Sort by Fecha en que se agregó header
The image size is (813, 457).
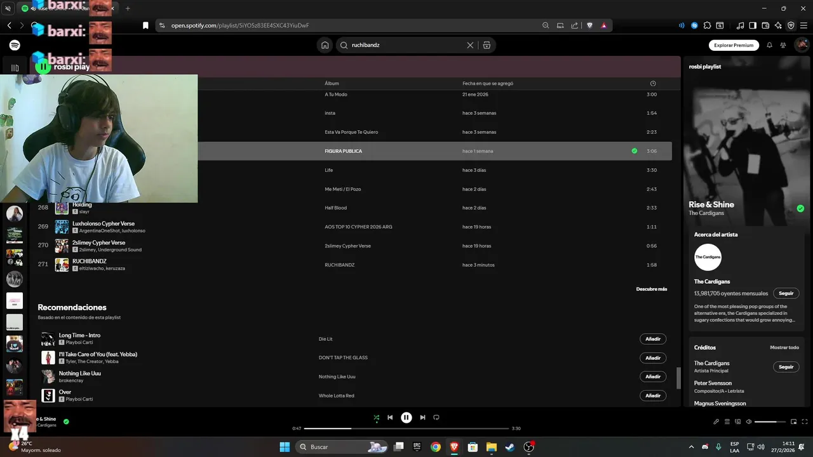pos(488,83)
